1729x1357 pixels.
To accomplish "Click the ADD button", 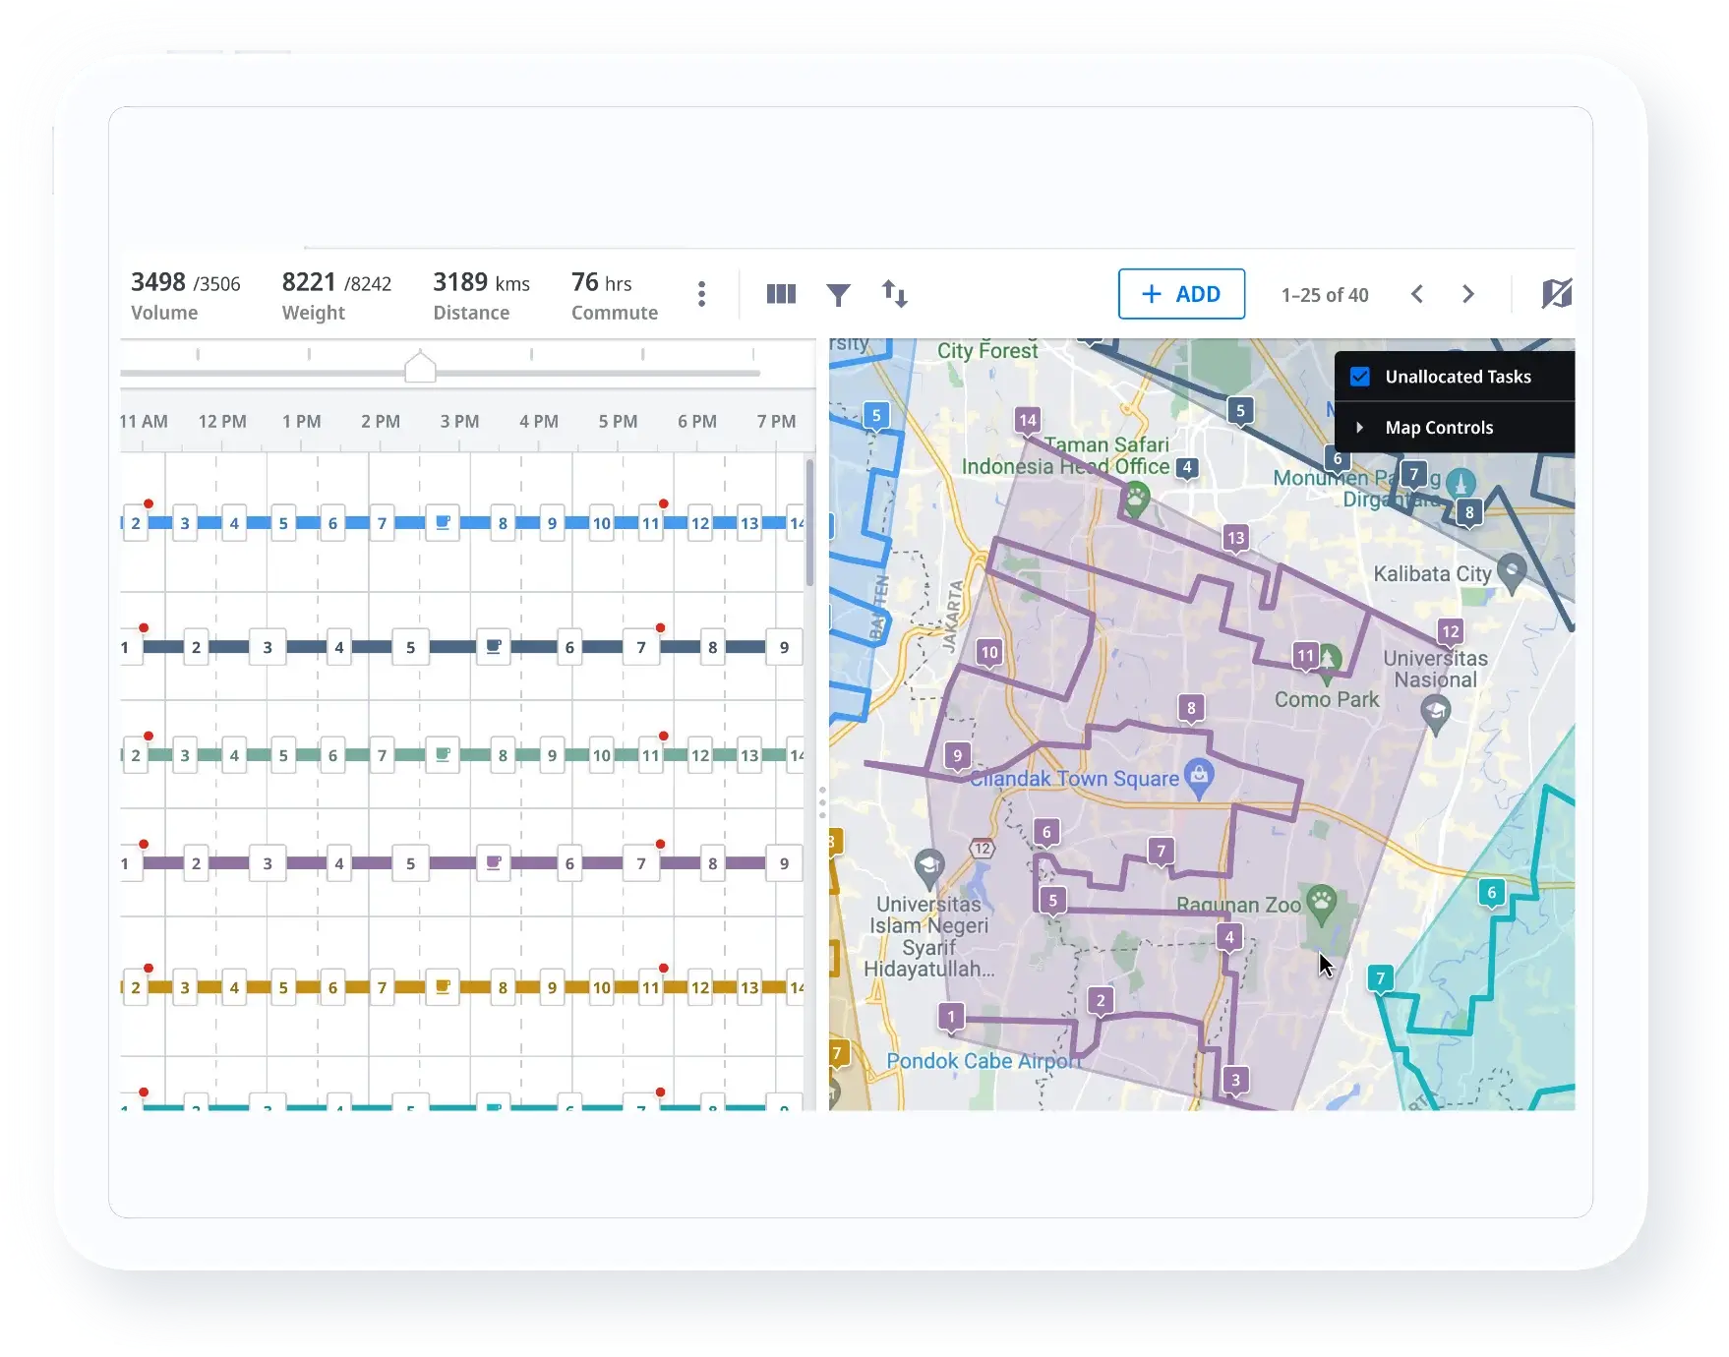I will [x=1181, y=294].
